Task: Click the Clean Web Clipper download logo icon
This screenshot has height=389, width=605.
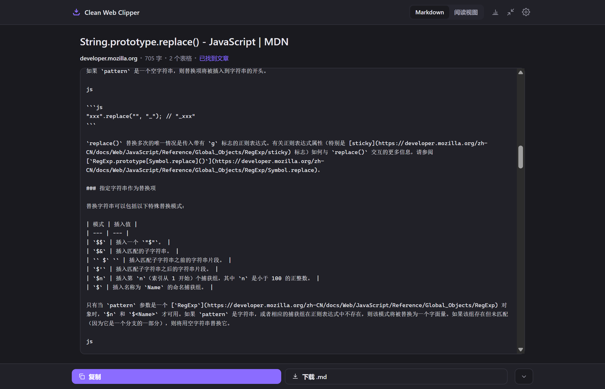Action: tap(76, 12)
